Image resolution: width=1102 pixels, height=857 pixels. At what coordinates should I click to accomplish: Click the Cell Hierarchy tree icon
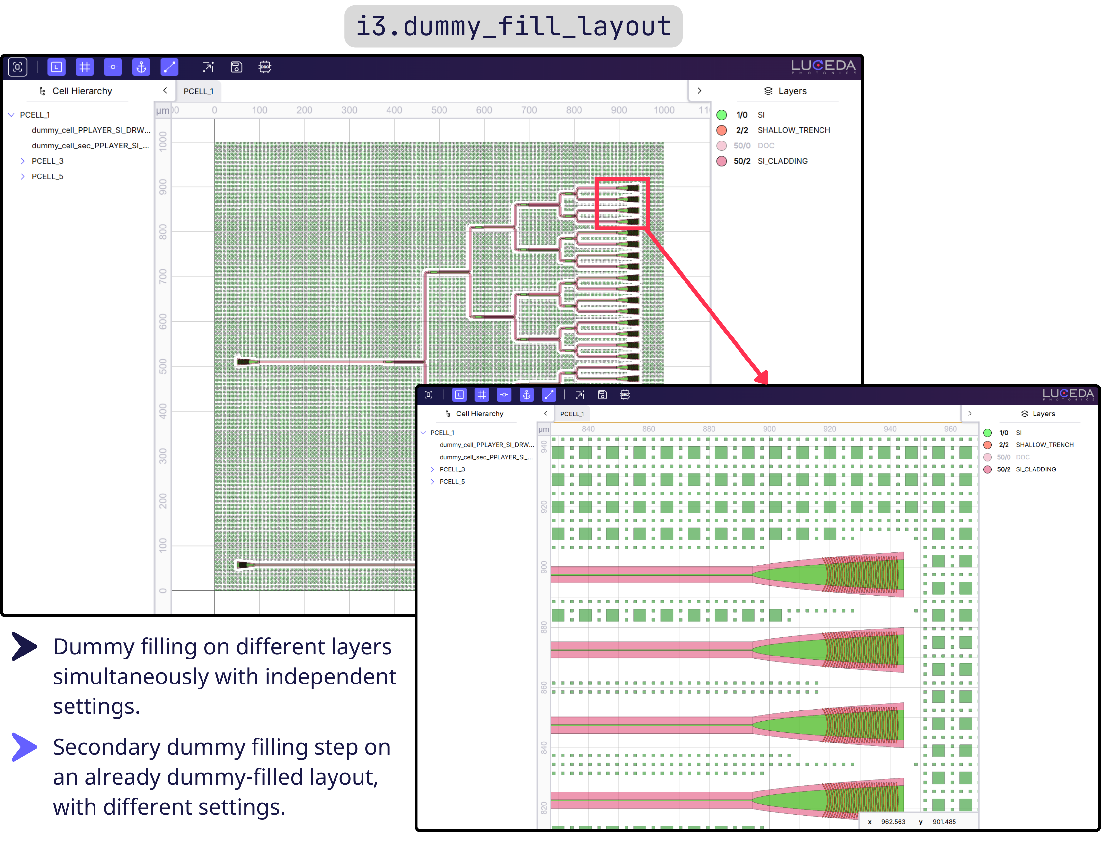click(x=42, y=91)
